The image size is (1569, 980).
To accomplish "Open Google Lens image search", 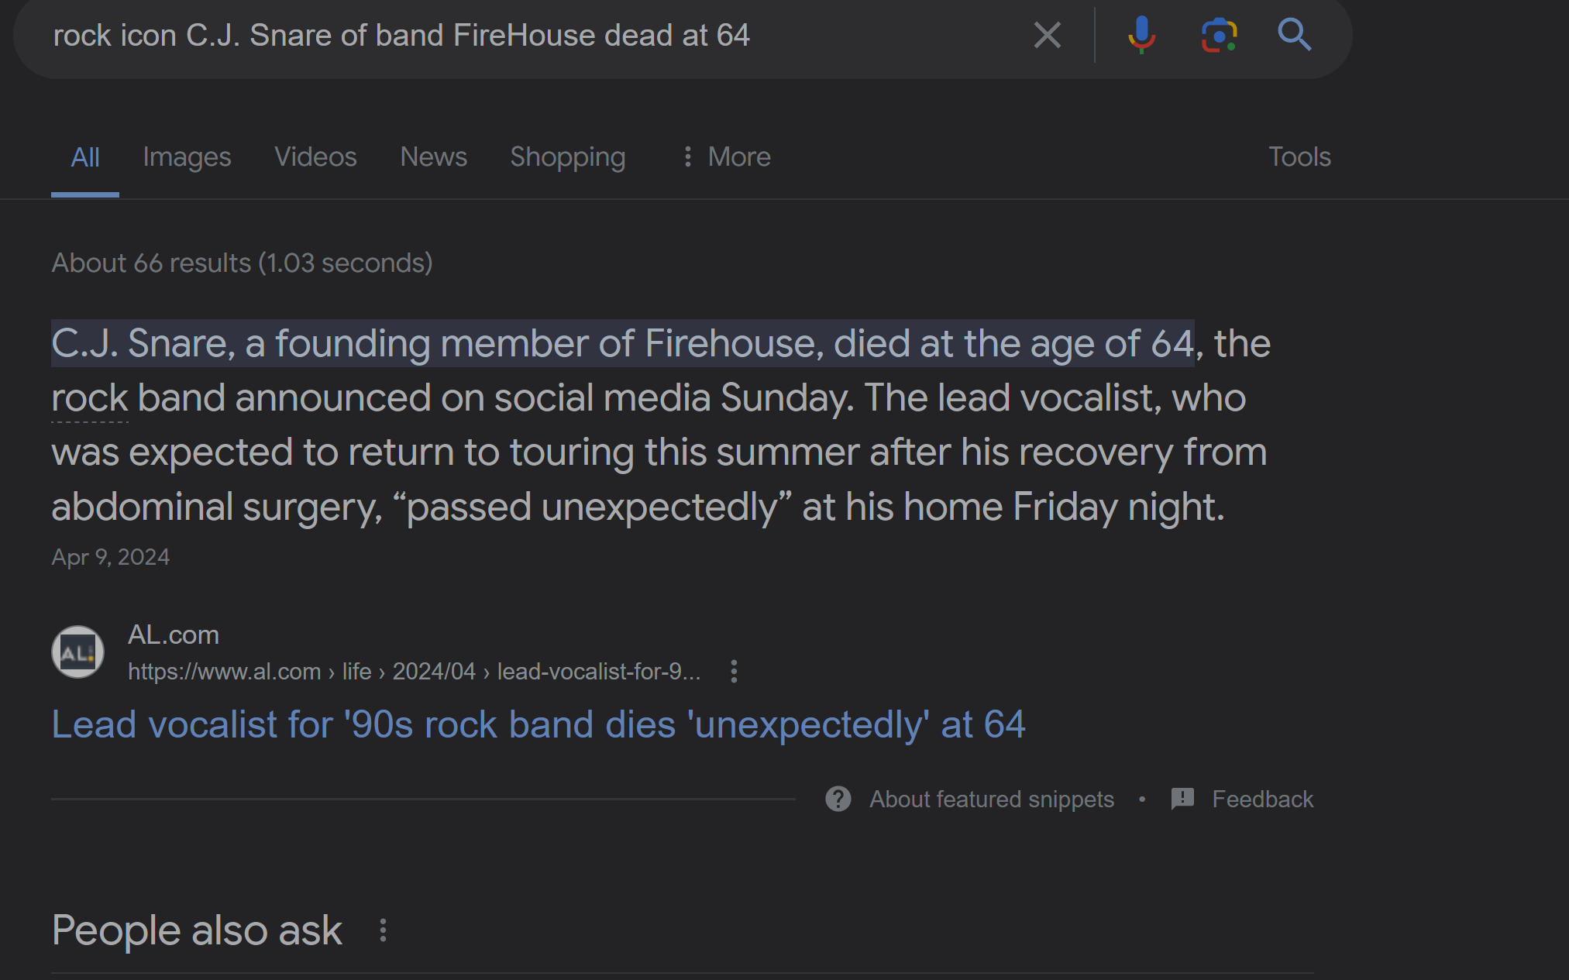I will [x=1219, y=35].
